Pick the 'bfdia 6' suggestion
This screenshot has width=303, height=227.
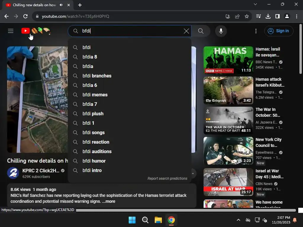tap(130, 85)
